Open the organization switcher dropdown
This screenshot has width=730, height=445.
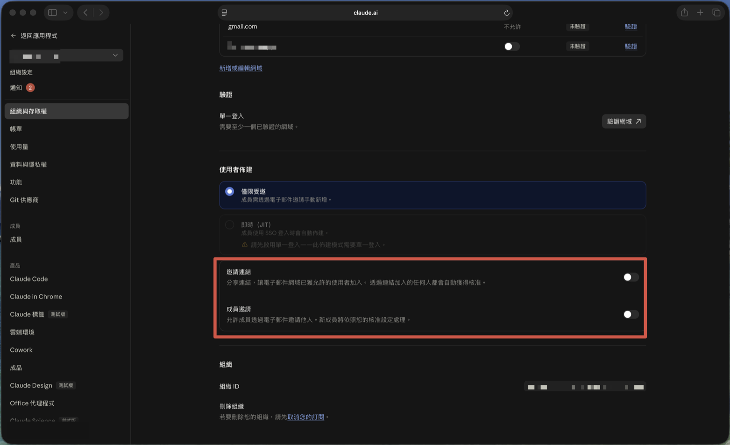[x=66, y=56]
